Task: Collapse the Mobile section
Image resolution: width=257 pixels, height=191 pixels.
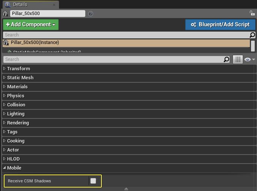Action: [14, 168]
